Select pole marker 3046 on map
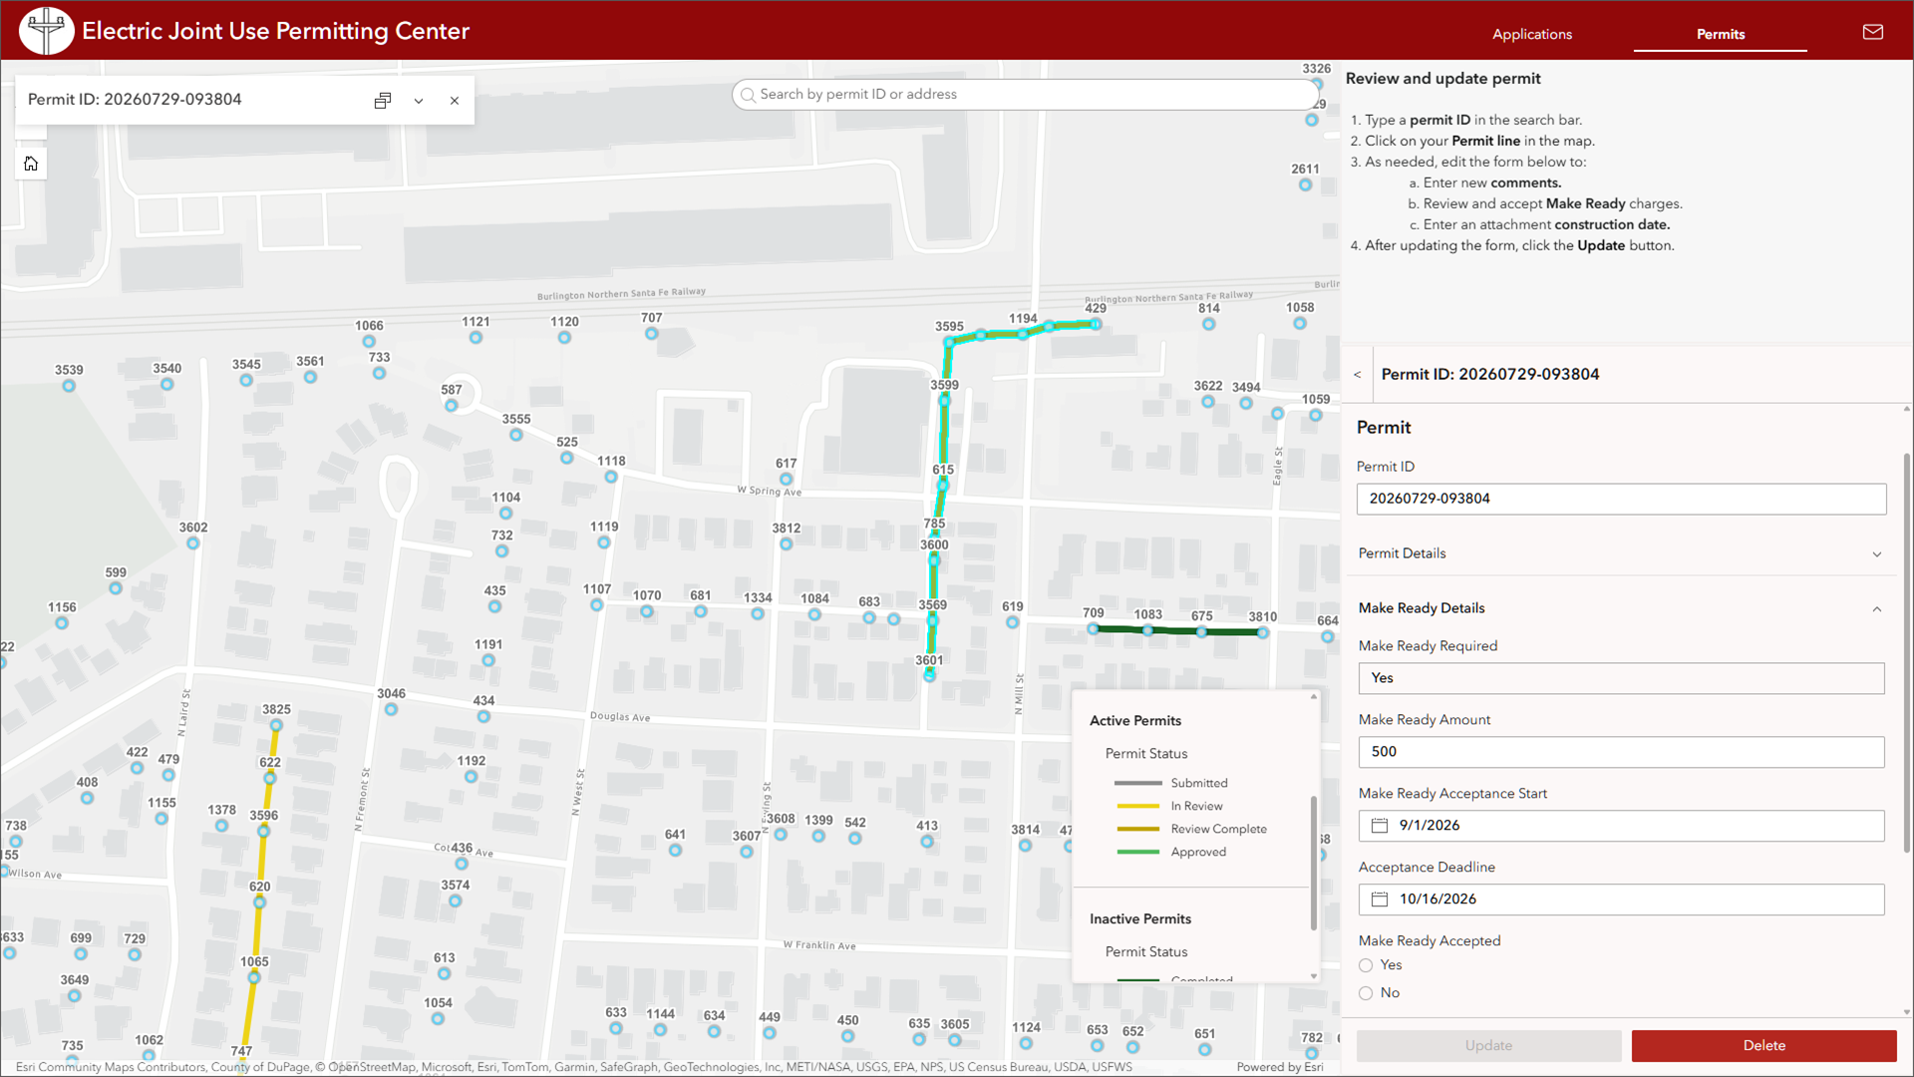1914x1077 pixels. (391, 709)
